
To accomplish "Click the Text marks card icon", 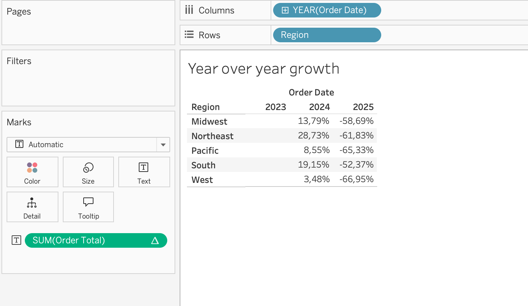I will 144,168.
